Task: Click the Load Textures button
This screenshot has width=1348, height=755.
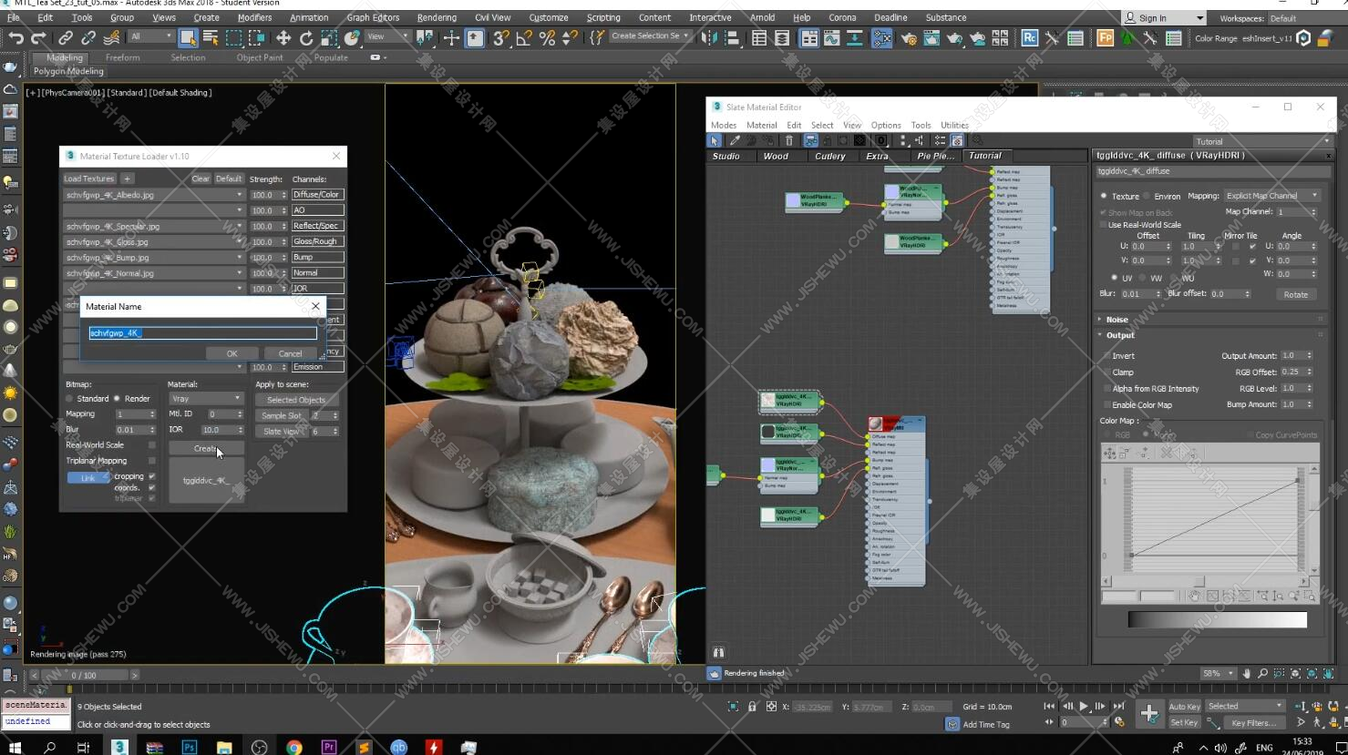Action: pyautogui.click(x=89, y=179)
